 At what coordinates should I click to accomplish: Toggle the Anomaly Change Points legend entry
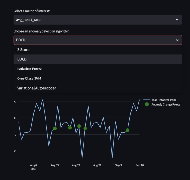tap(166, 104)
